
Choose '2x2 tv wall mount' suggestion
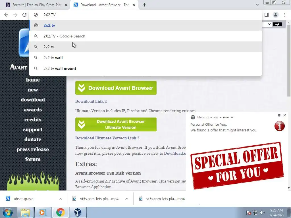pos(145,68)
